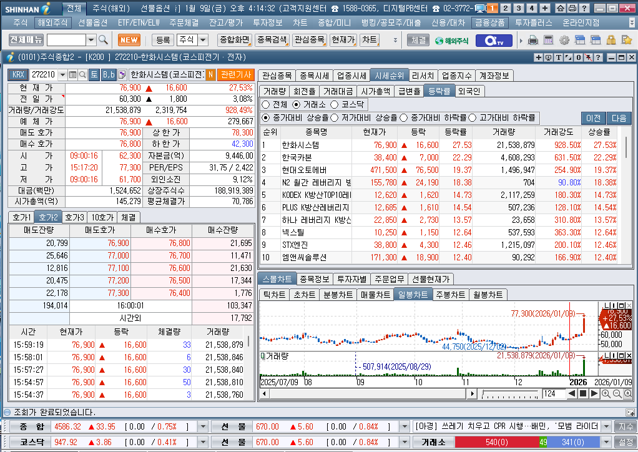Open help with title bar question mark

(x=584, y=8)
